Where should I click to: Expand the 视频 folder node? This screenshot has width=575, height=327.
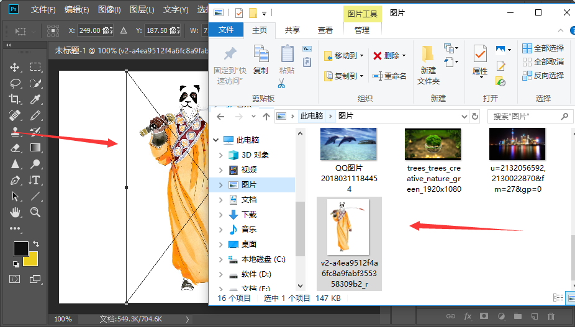220,170
